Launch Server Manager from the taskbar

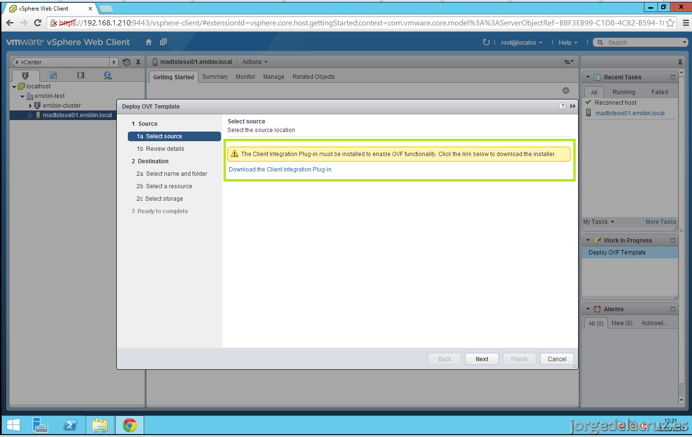click(40, 425)
